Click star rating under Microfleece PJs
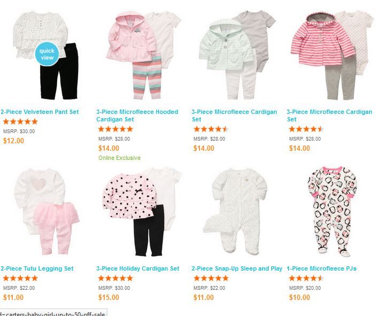 click(306, 278)
